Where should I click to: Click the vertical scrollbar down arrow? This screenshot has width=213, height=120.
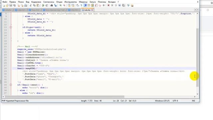point(197,94)
